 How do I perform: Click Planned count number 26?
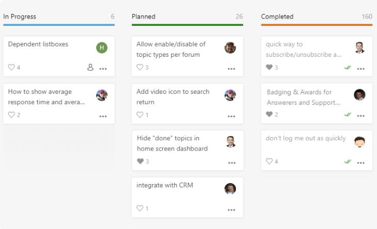[x=239, y=17]
